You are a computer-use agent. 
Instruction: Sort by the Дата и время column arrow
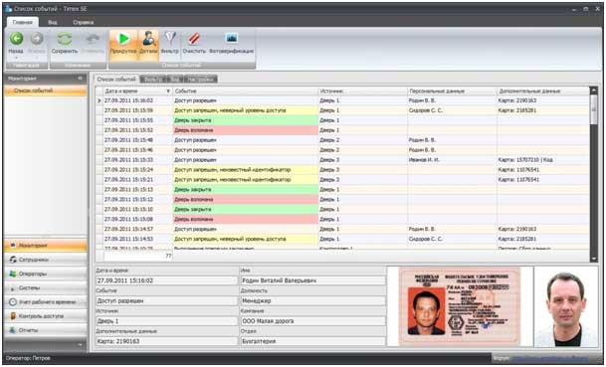(x=168, y=92)
